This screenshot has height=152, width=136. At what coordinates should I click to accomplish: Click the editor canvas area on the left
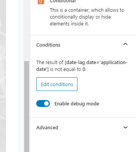tap(3, 76)
